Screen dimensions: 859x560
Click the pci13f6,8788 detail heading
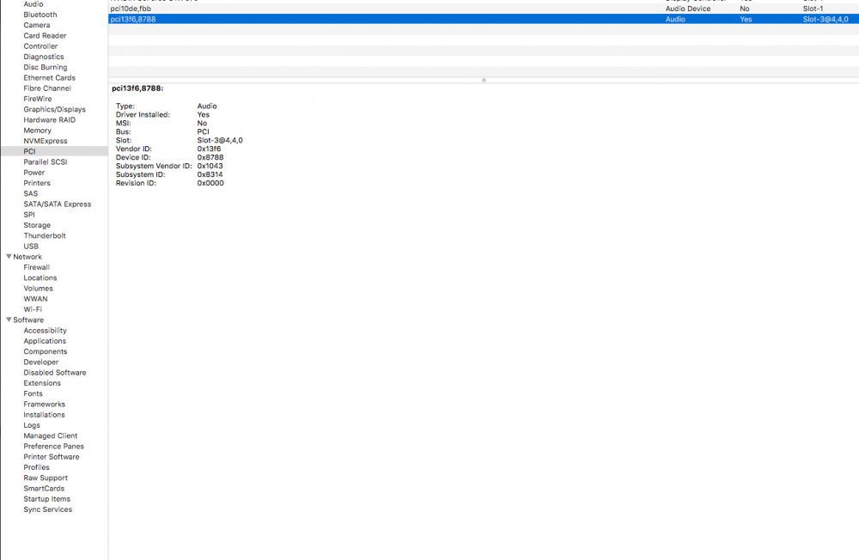[x=137, y=88]
